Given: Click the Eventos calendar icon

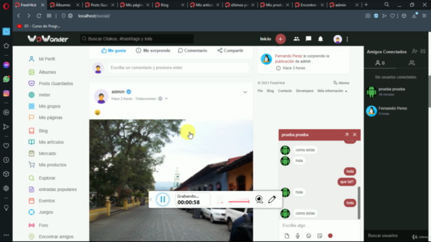Looking at the screenshot, I should pyautogui.click(x=32, y=200).
